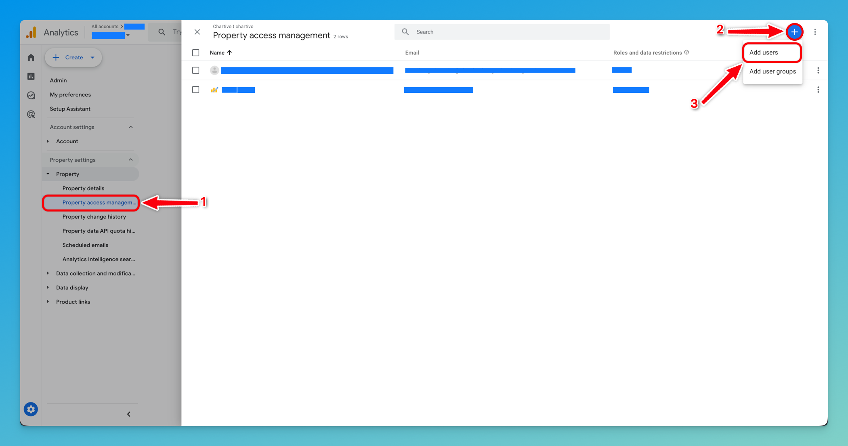Check the second user's row checkbox
This screenshot has height=446, width=848.
click(196, 89)
